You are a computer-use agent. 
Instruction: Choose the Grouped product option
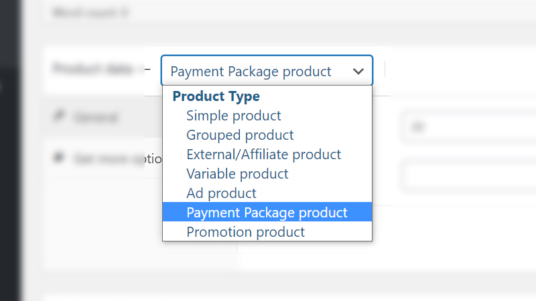[240, 135]
